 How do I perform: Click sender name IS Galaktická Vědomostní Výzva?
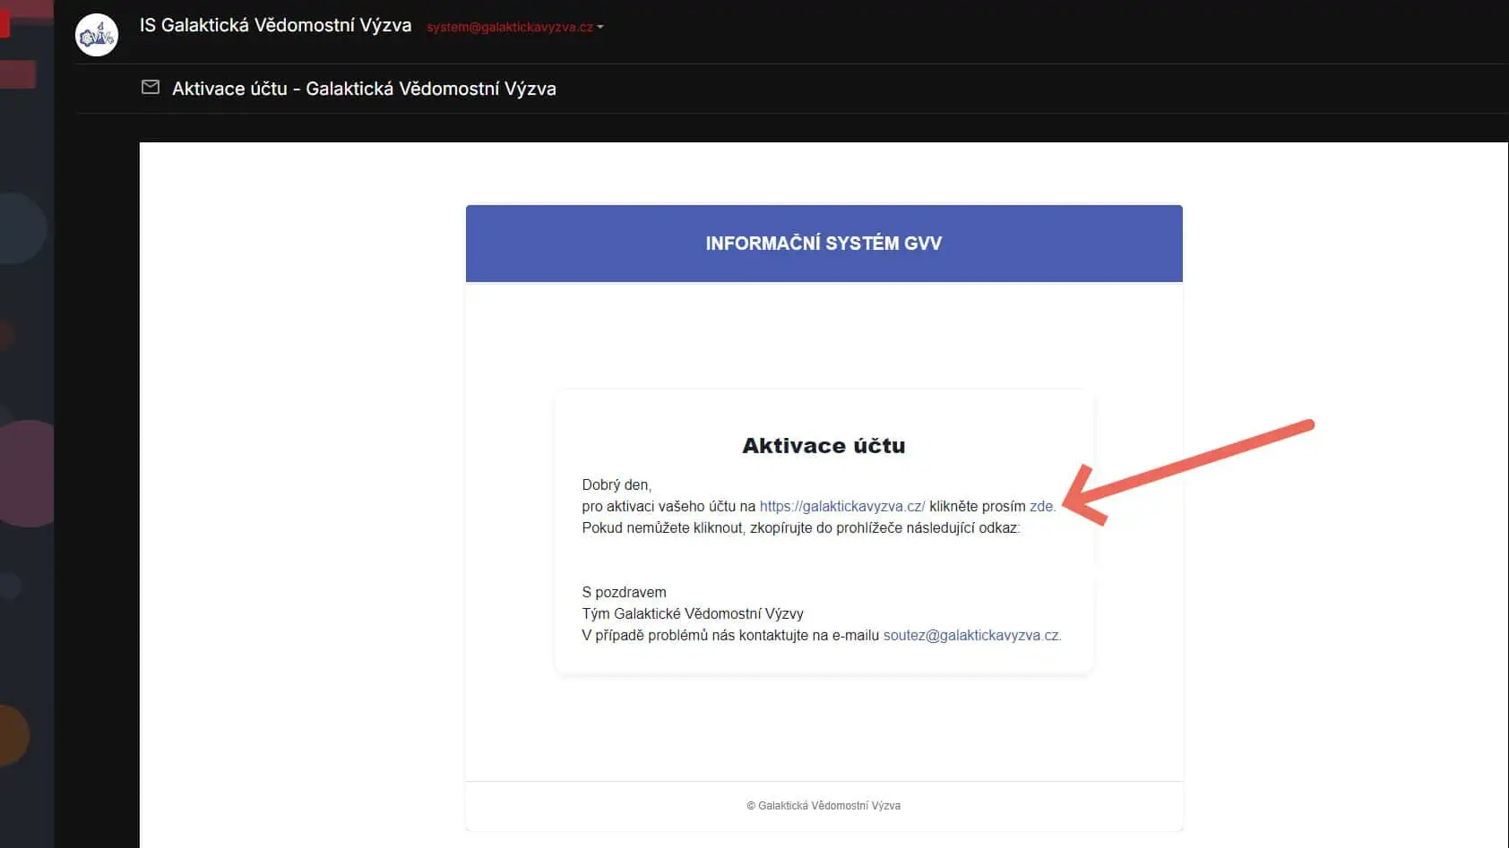tap(275, 26)
